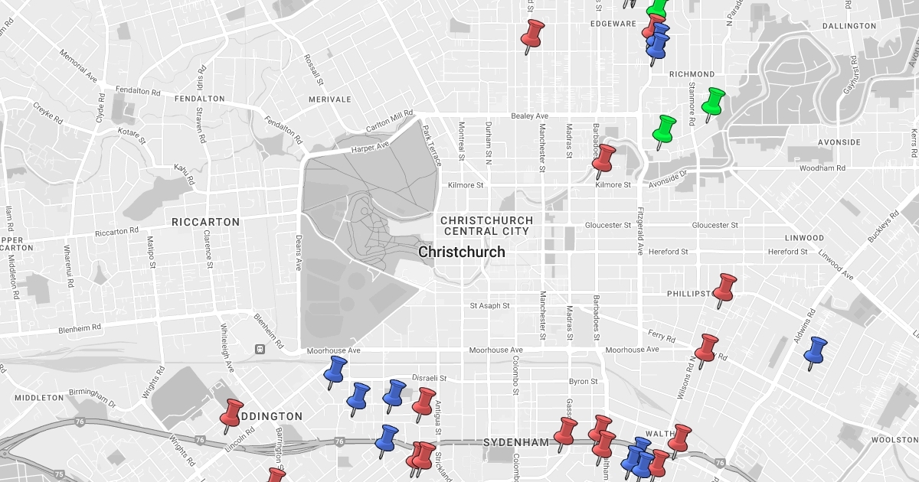
Task: Click the red pin at Addington
Action: click(231, 413)
